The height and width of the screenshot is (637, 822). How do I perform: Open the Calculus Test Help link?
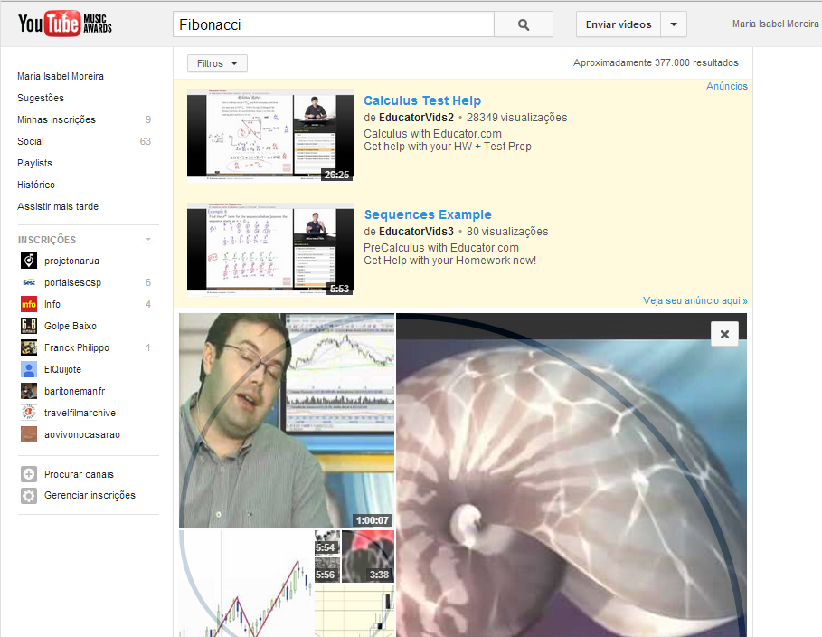pyautogui.click(x=422, y=100)
